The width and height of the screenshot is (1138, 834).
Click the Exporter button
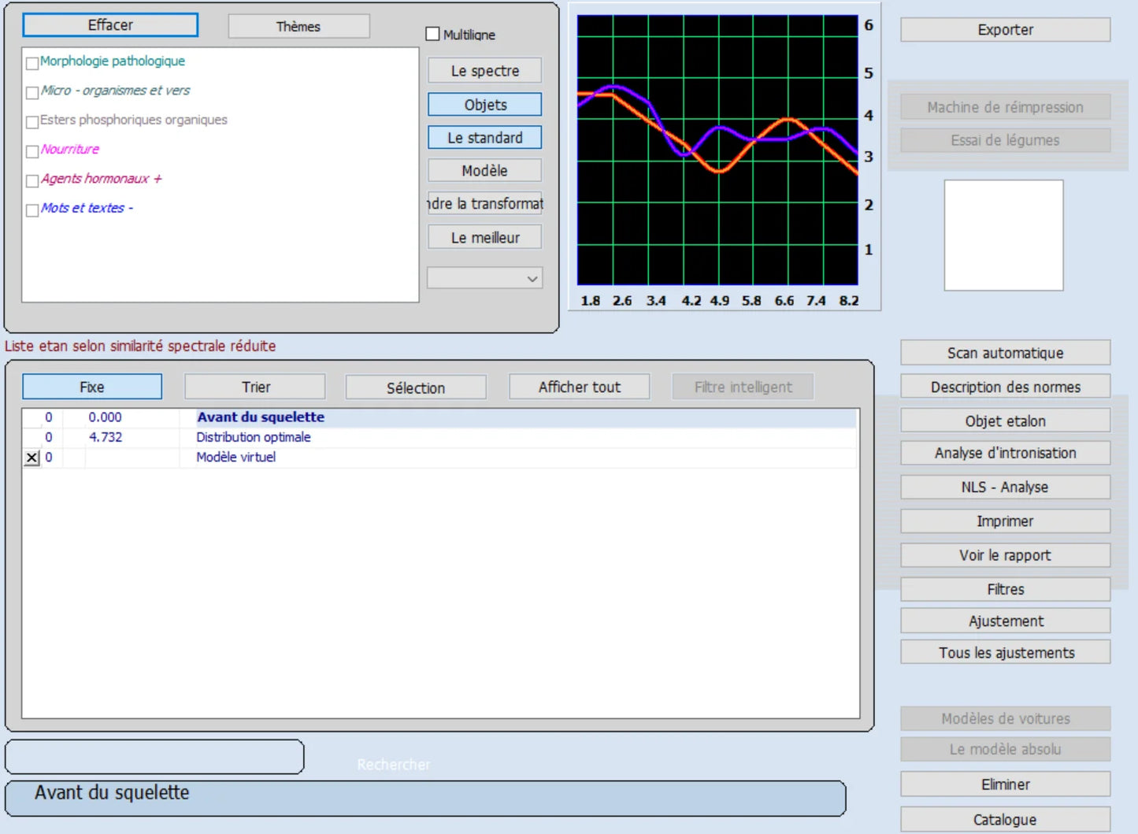click(x=1005, y=30)
